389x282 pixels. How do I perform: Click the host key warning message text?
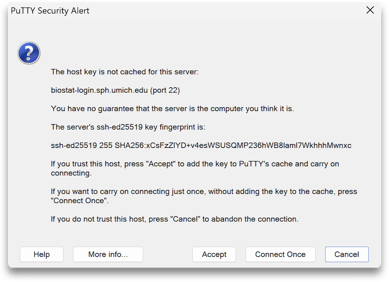124,72
